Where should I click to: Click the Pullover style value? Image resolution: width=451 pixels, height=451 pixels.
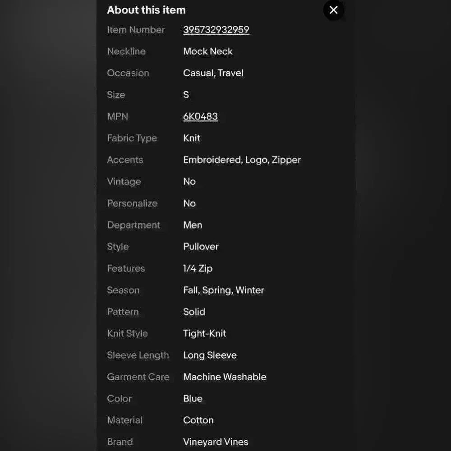[x=201, y=247]
